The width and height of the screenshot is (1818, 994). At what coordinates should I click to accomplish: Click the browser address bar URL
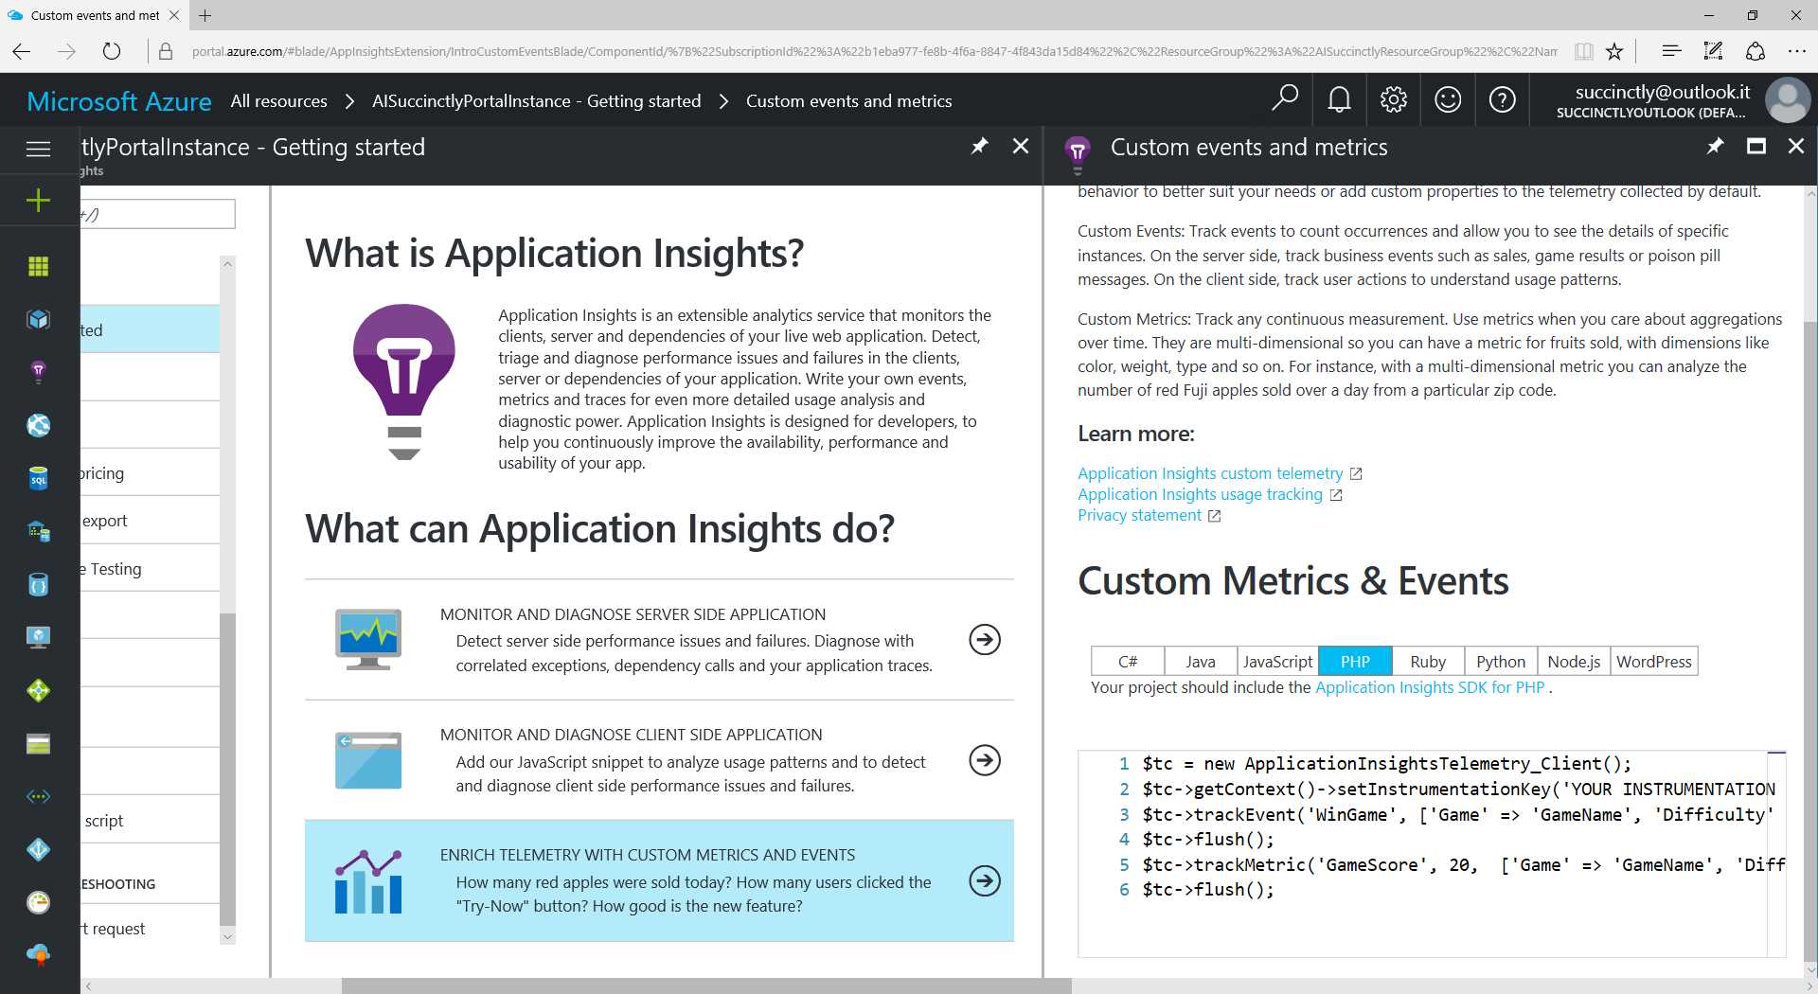point(873,51)
